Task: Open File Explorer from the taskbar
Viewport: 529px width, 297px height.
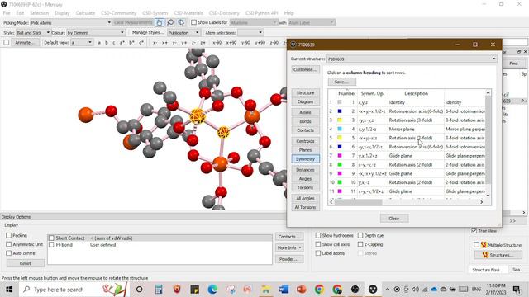Action: pos(266,290)
